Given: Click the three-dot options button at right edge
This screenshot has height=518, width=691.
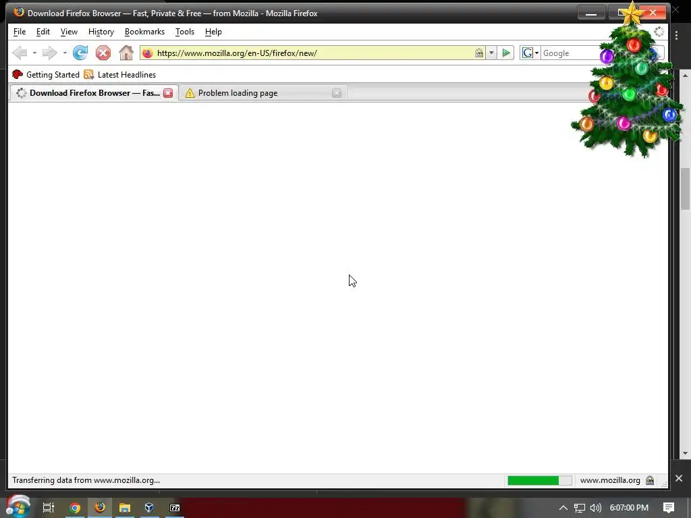Looking at the screenshot, I should 676,35.
